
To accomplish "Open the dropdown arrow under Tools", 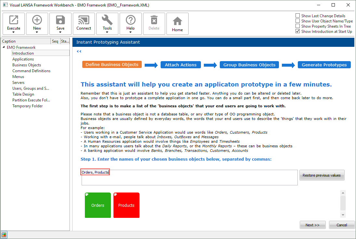I will click(x=107, y=32).
